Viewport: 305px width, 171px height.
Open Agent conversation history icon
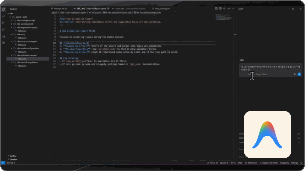(293, 9)
